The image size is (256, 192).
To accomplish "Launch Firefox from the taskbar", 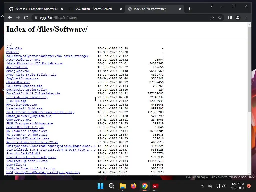I will [134, 186].
